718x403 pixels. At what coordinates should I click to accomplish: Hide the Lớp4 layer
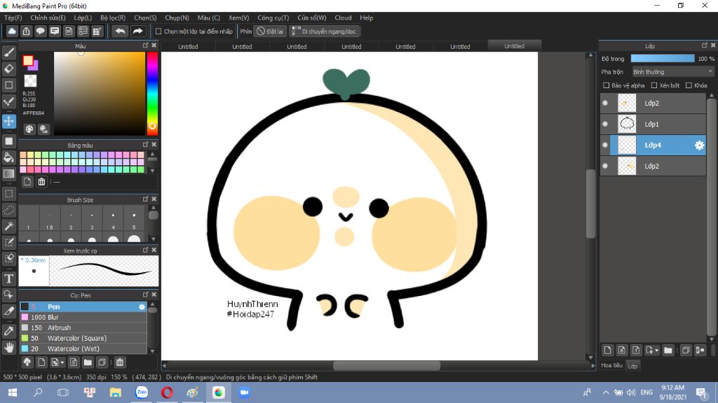click(x=605, y=145)
